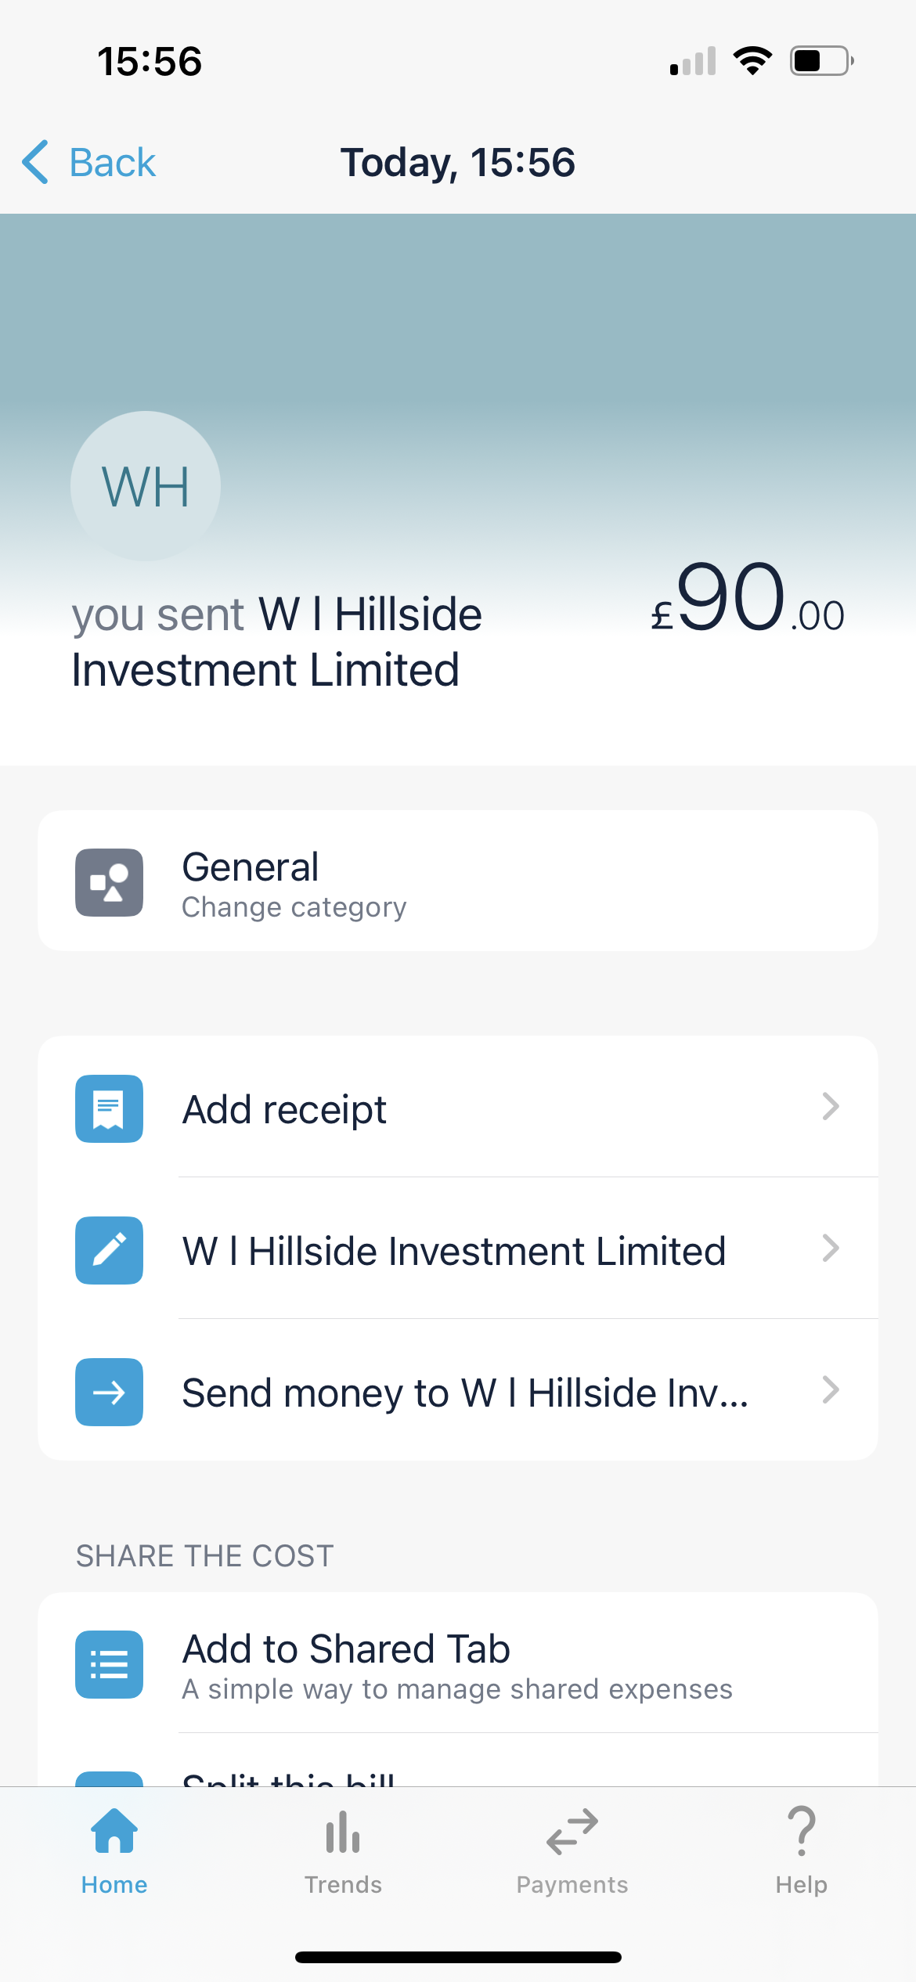916x1982 pixels.
Task: Tap the Shared Tab list icon
Action: 109,1664
